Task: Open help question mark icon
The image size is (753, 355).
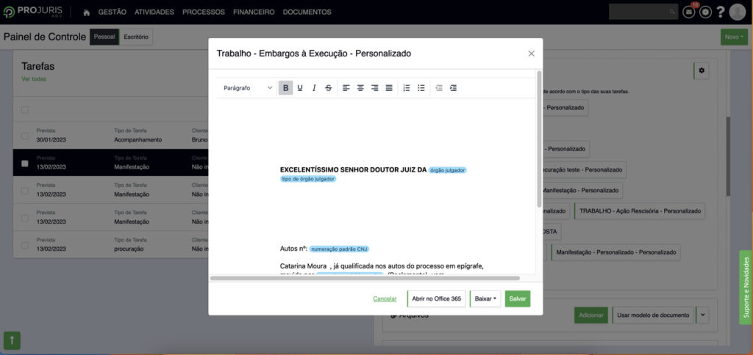Action: click(721, 12)
